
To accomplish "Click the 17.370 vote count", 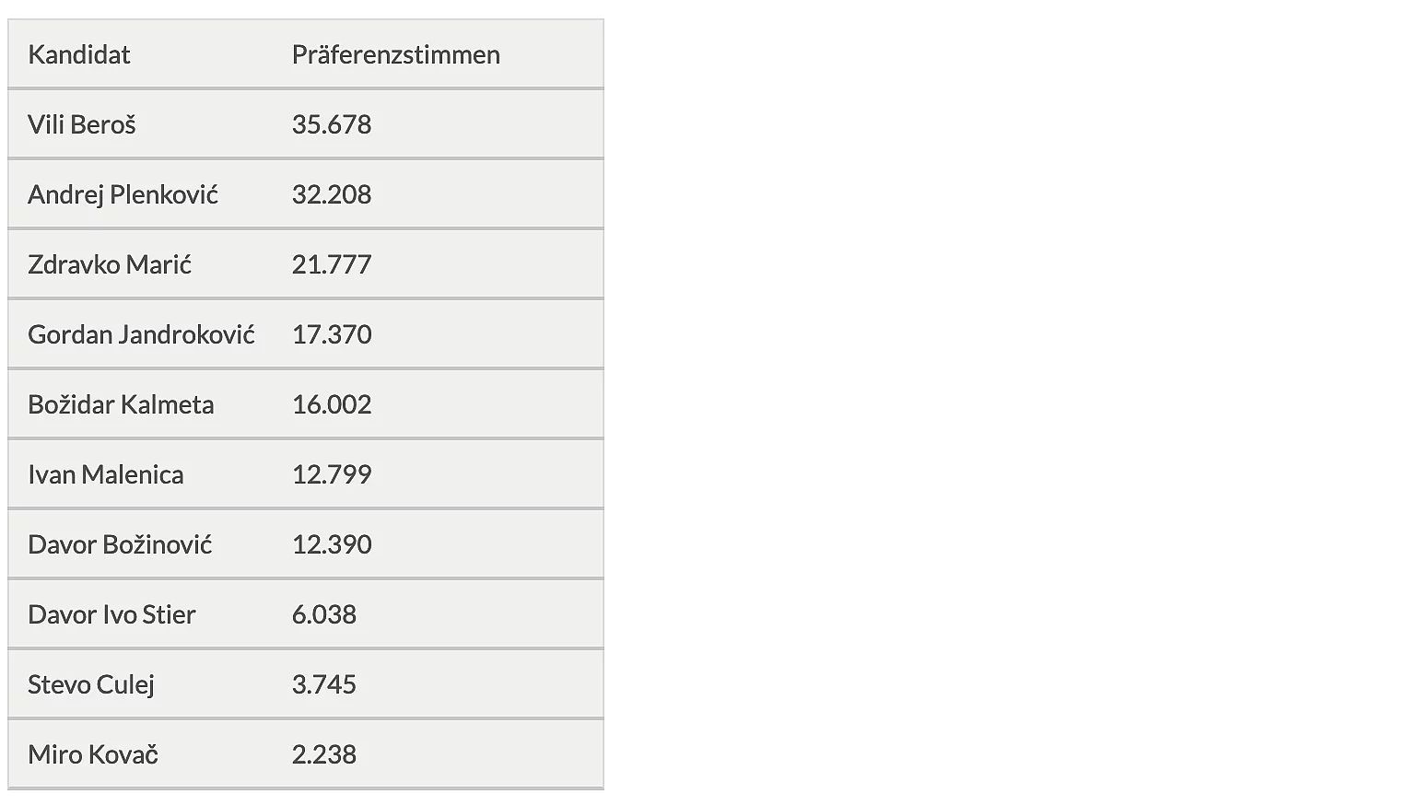I will point(332,334).
